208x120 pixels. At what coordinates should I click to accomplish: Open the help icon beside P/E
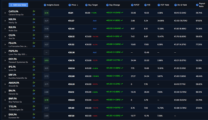click(x=145, y=5)
